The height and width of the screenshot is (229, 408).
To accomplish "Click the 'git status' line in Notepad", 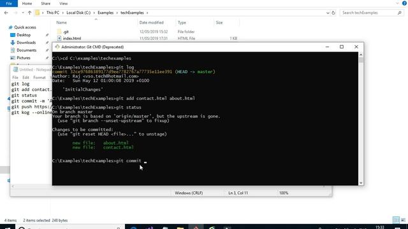I will coord(24,95).
